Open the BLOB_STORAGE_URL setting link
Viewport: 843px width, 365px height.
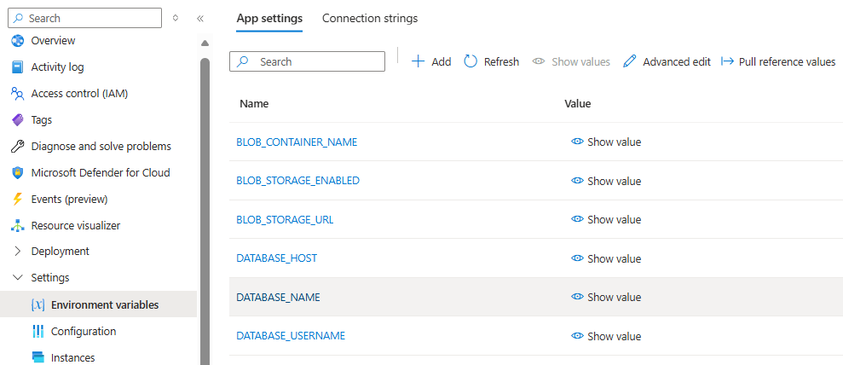point(285,219)
